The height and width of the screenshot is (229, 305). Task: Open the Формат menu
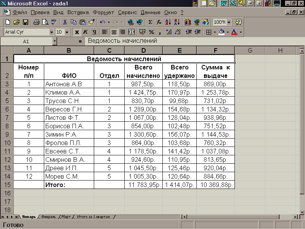click(x=103, y=13)
